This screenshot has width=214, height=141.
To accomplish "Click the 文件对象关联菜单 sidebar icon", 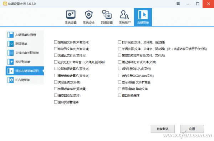I will 10,53.
